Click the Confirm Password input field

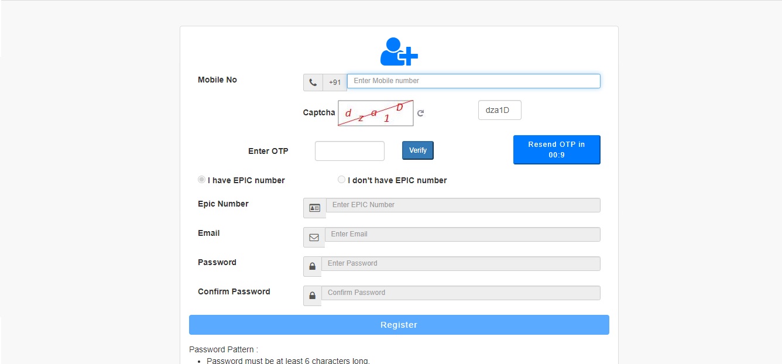point(461,293)
